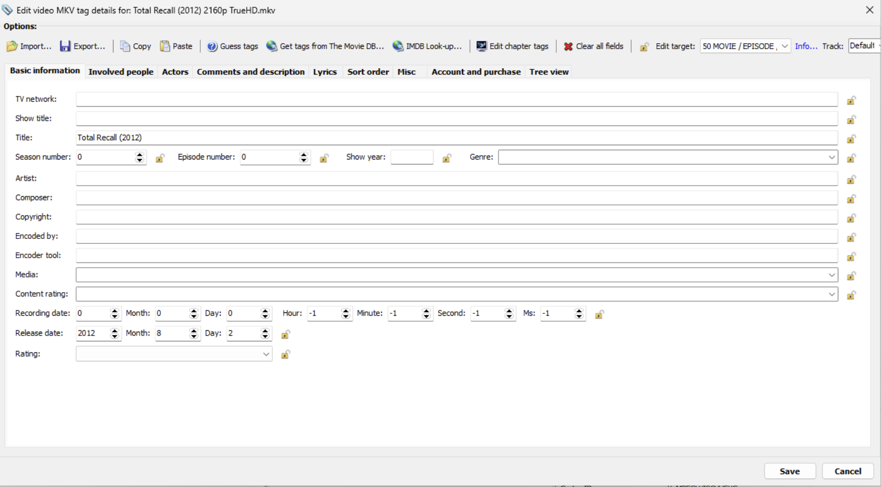Switch to Involved people tab
This screenshot has width=881, height=487.
pyautogui.click(x=121, y=72)
